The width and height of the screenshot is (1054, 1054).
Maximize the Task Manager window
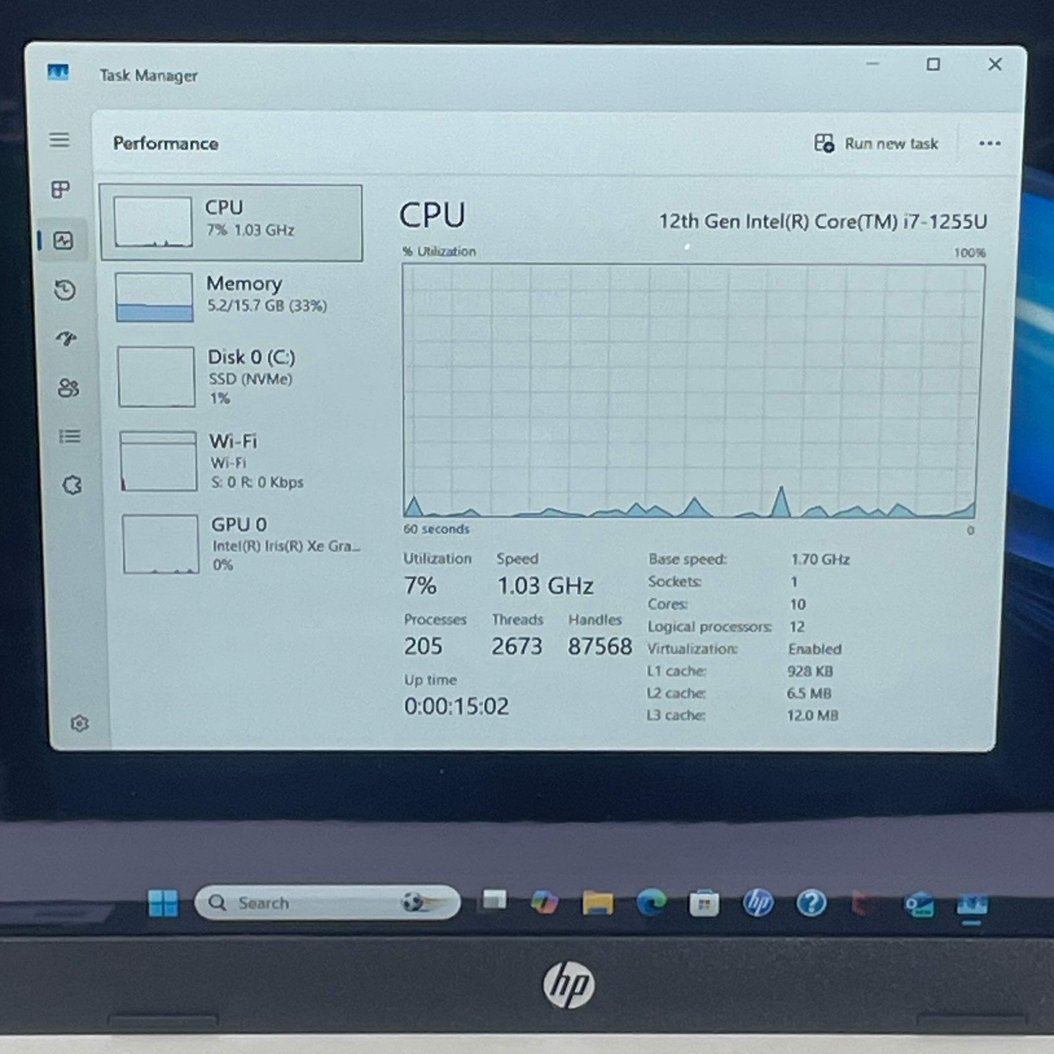click(933, 64)
